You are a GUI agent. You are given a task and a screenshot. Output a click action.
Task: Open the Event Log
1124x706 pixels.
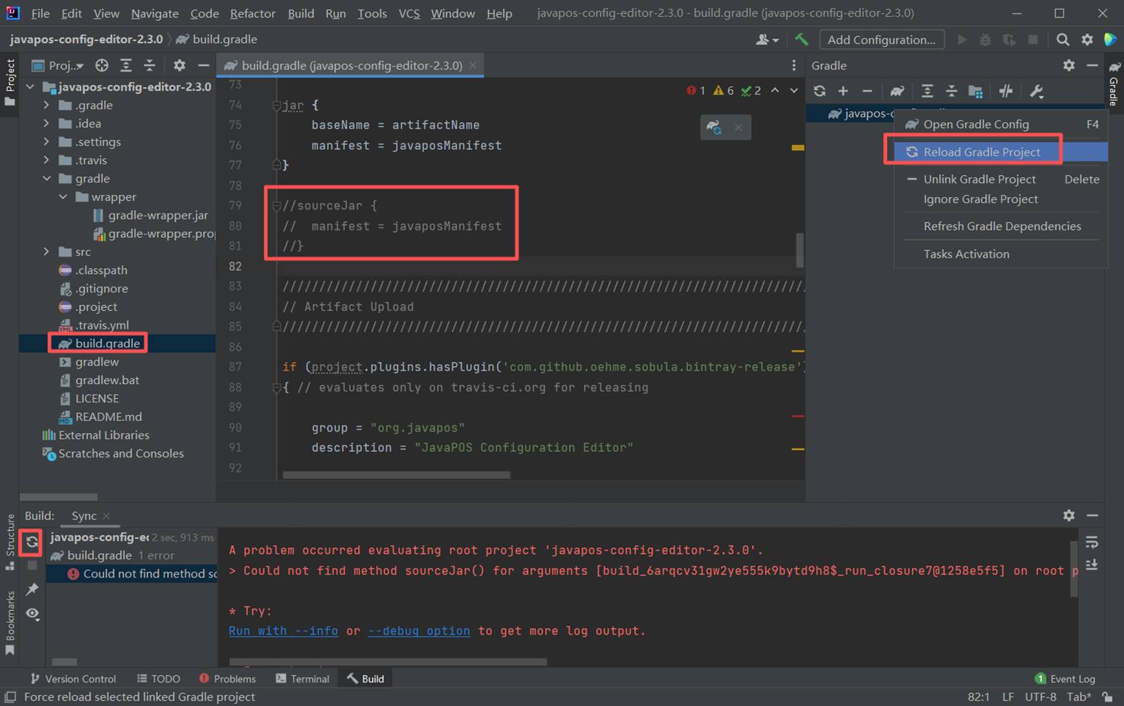click(x=1065, y=679)
